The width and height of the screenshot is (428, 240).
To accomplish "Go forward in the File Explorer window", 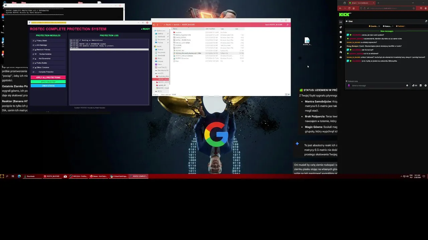I will click(157, 25).
